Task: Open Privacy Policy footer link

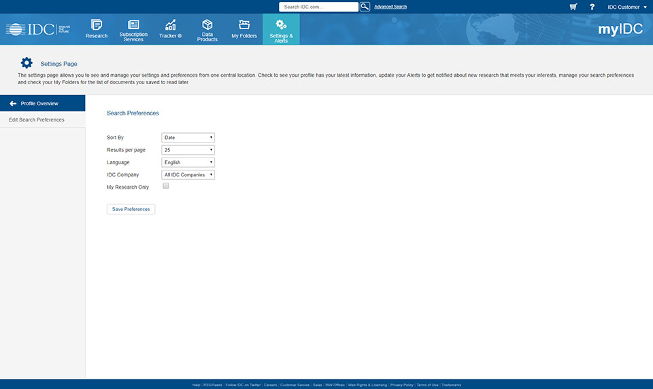Action: (x=402, y=385)
